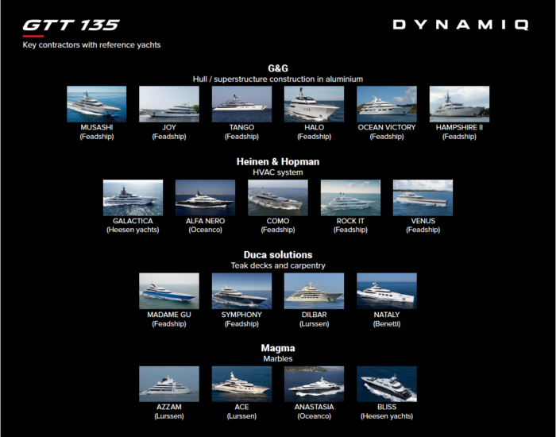Select '(Lurssen)' under DILBAR
Screen dimensions: 556x437
point(315,324)
